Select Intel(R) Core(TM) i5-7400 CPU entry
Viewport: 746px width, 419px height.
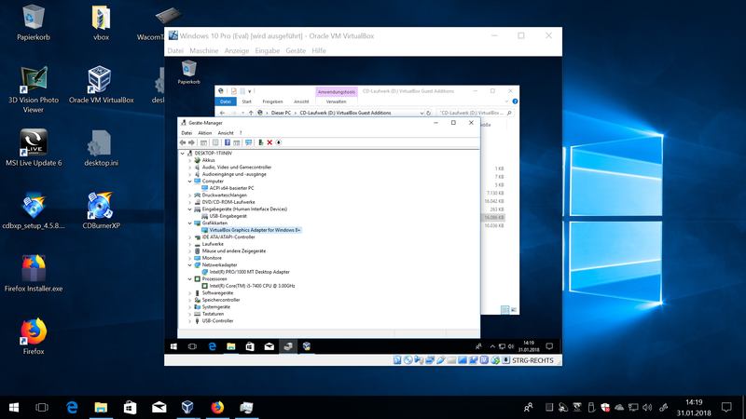[x=252, y=286]
